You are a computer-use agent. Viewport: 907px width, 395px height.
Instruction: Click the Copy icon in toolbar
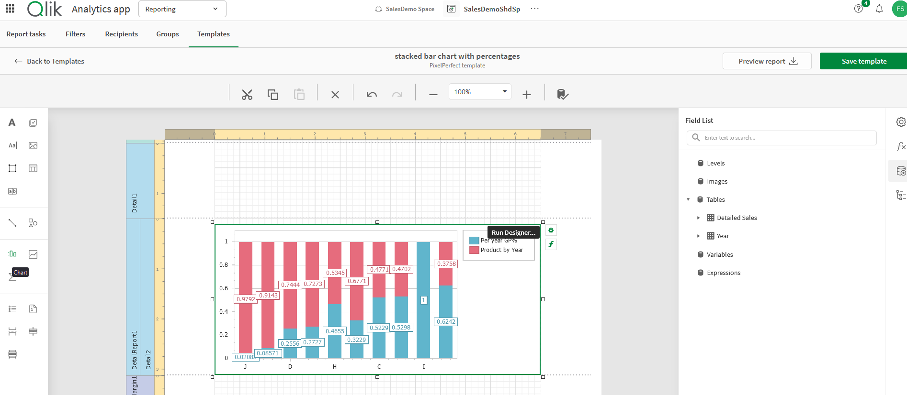[272, 95]
